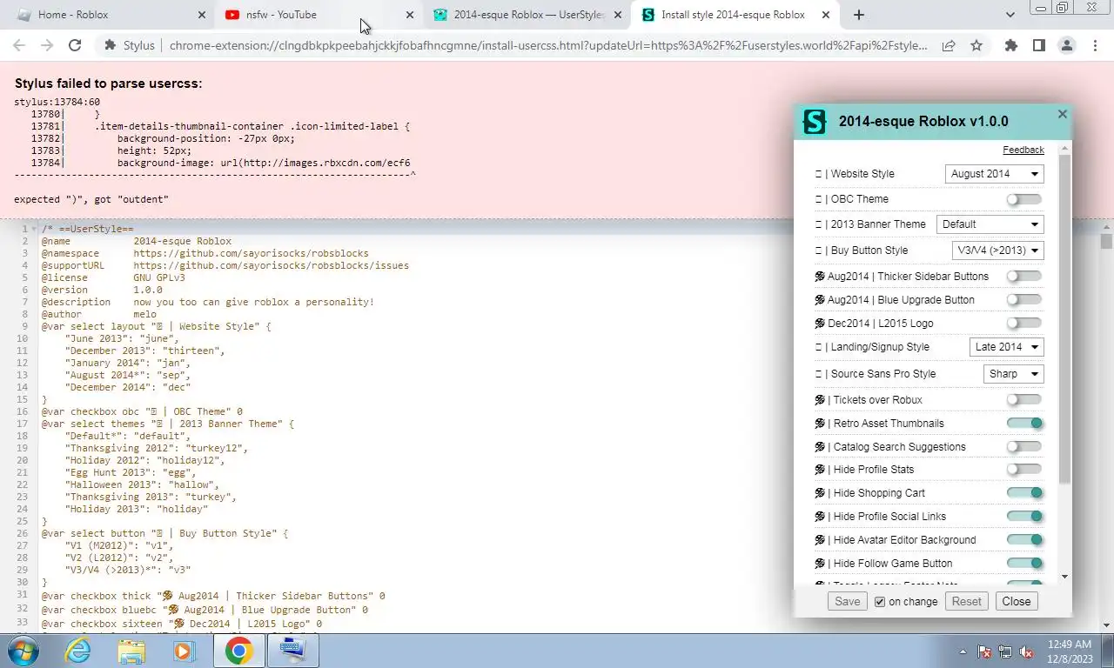Click the Chrome taskbar icon
This screenshot has width=1114, height=668.
pos(238,651)
